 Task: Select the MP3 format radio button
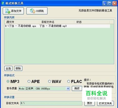pyautogui.click(x=8, y=81)
